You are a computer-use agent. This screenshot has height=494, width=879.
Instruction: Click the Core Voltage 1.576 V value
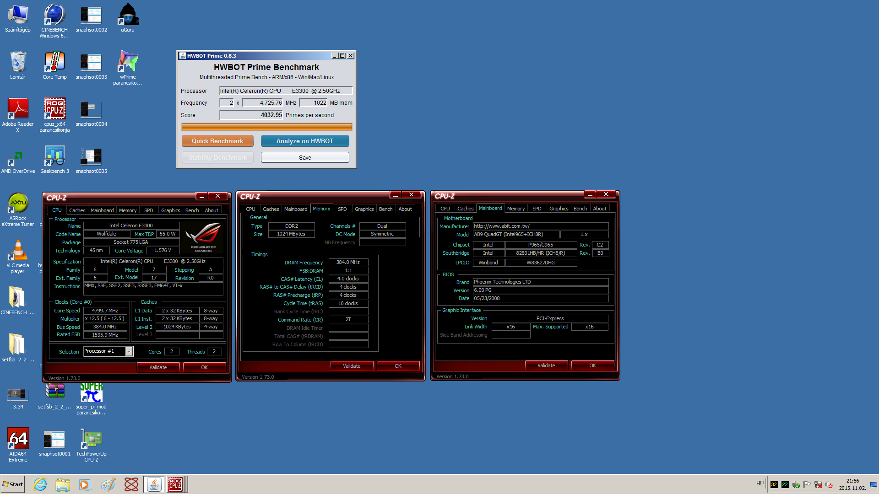point(163,250)
